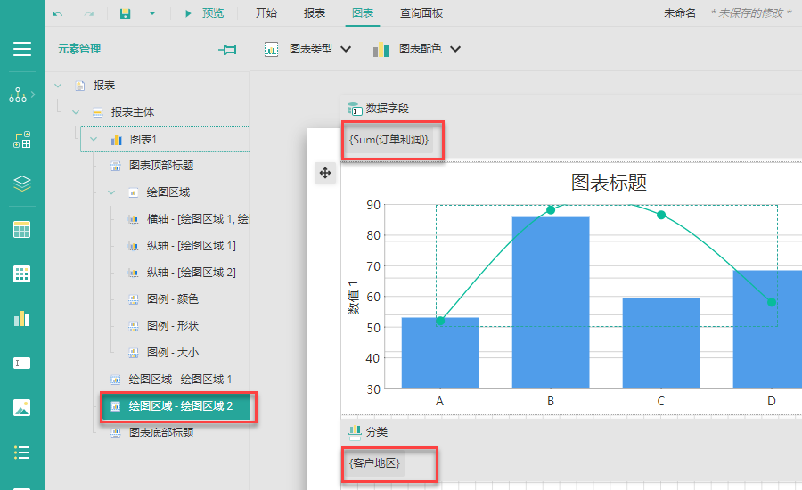Image resolution: width=802 pixels, height=490 pixels.
Task: Select the image tool in sidebar
Action: pyautogui.click(x=22, y=408)
